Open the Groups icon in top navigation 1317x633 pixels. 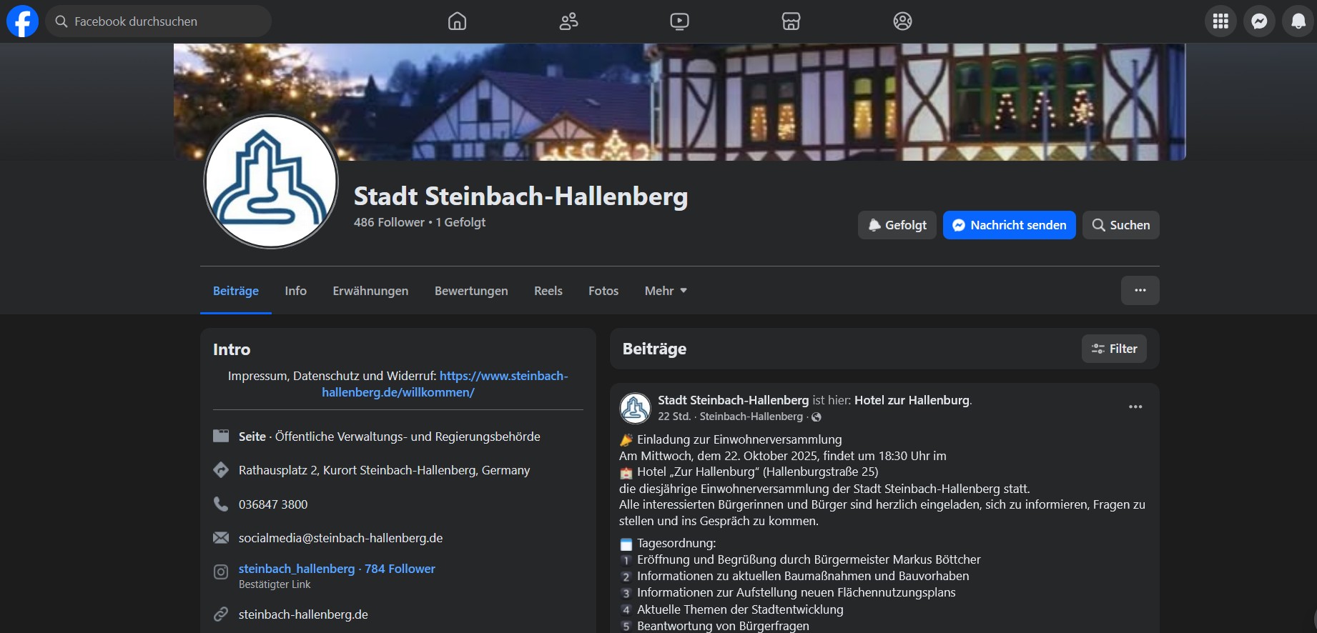pyautogui.click(x=902, y=21)
